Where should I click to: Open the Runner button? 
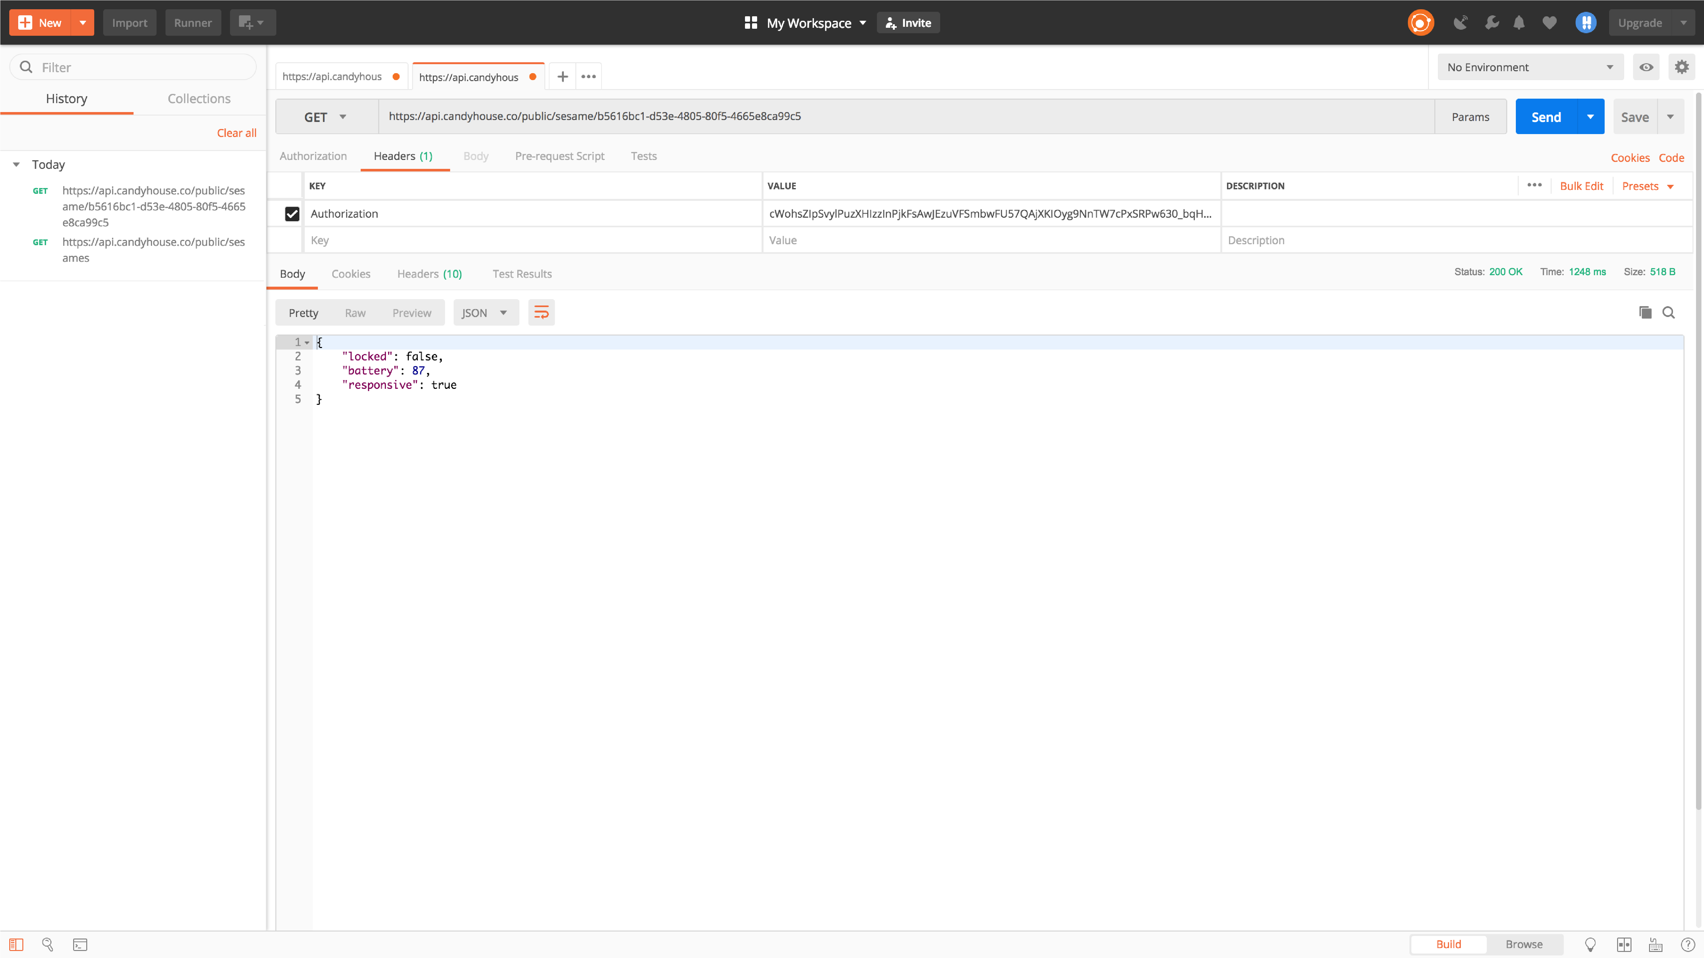pyautogui.click(x=193, y=22)
